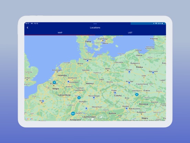Click the Hanower city label
Screen dimensions: 190x143
(x=86, y=70)
